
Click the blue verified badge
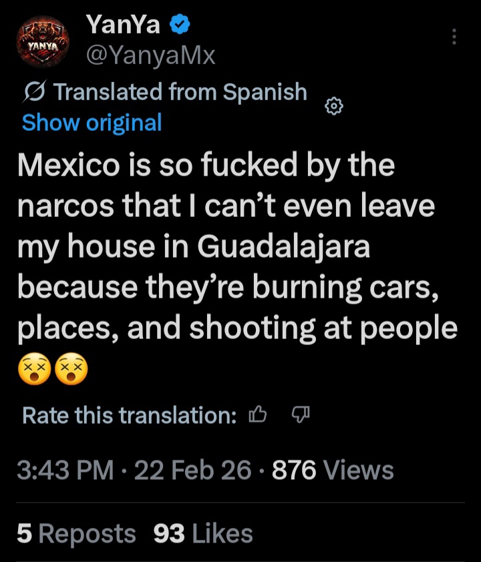(x=180, y=25)
